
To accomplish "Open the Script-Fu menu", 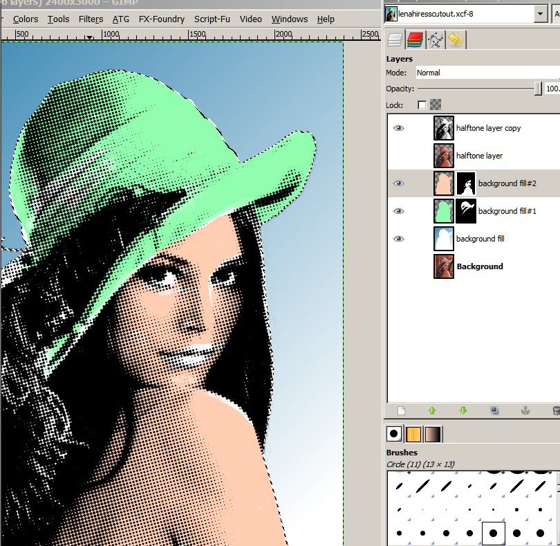I will 212,19.
